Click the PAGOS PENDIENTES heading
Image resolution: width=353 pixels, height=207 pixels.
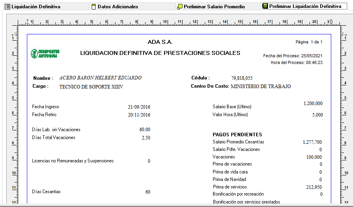(237, 135)
